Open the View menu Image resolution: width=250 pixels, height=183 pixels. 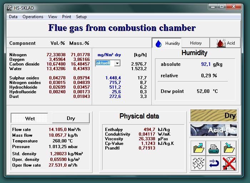pos(52,17)
